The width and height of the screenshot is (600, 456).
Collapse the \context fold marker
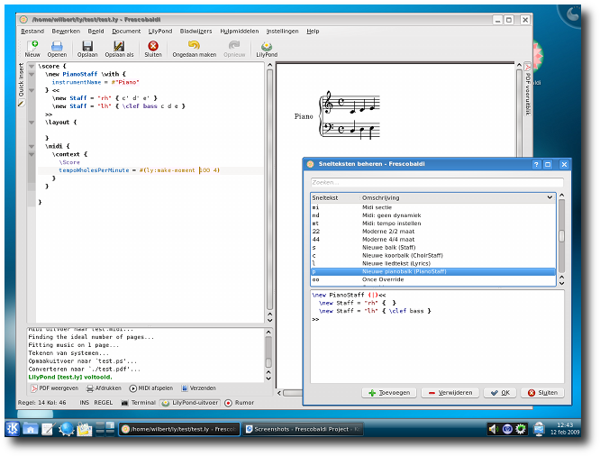pyautogui.click(x=32, y=154)
